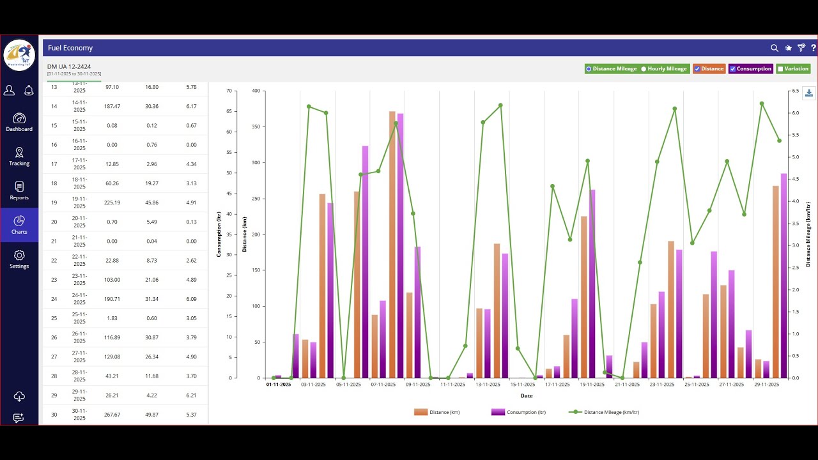Open the user profile icon

tap(10, 91)
